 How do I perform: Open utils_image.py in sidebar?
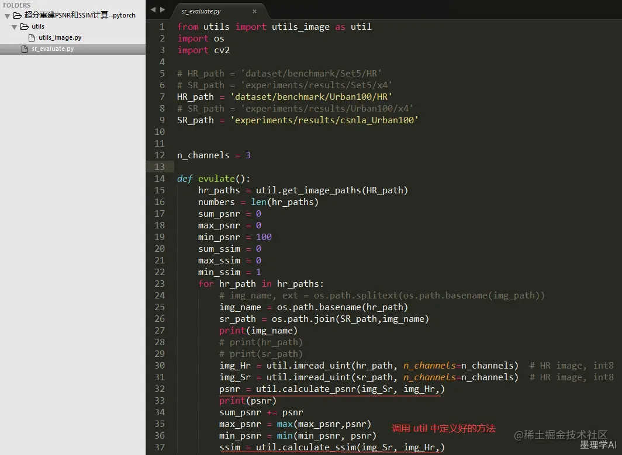point(60,37)
